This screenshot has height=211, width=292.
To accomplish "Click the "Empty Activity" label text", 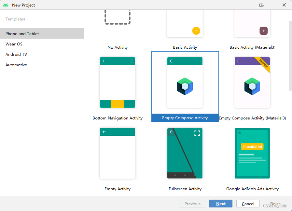I will tap(118, 189).
